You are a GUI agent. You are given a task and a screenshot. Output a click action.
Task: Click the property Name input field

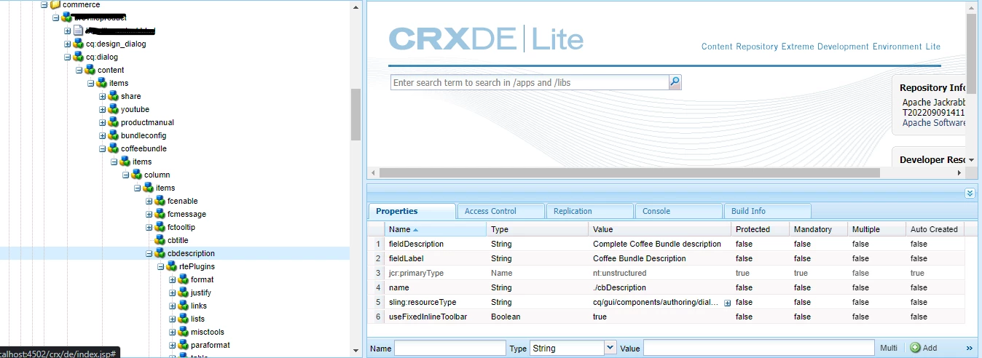click(449, 348)
